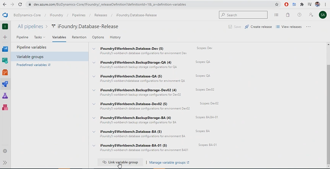Switch to the Retention tab
330x169 pixels.
79,37
